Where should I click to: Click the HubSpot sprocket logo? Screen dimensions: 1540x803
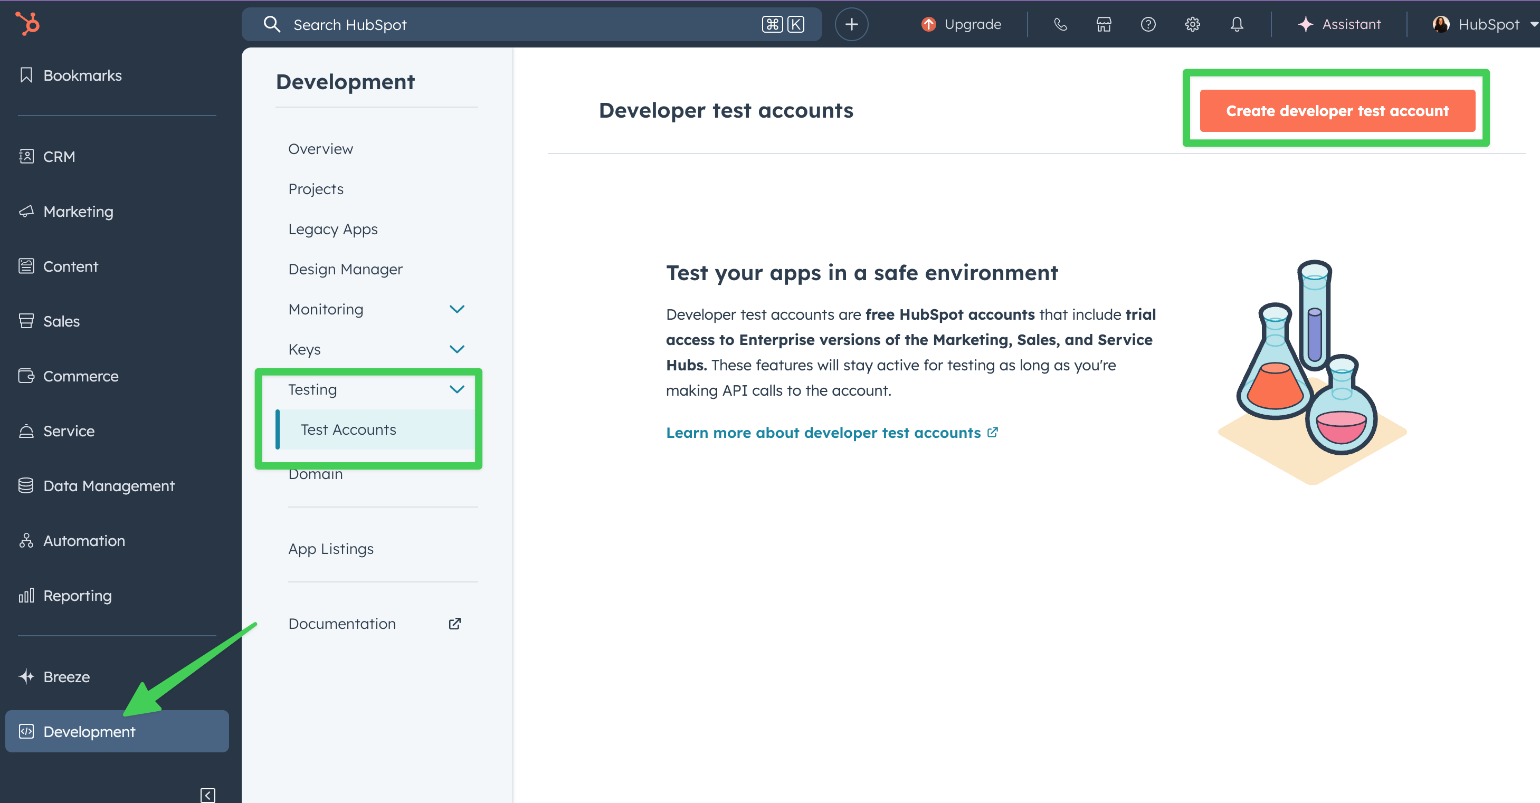(x=27, y=24)
